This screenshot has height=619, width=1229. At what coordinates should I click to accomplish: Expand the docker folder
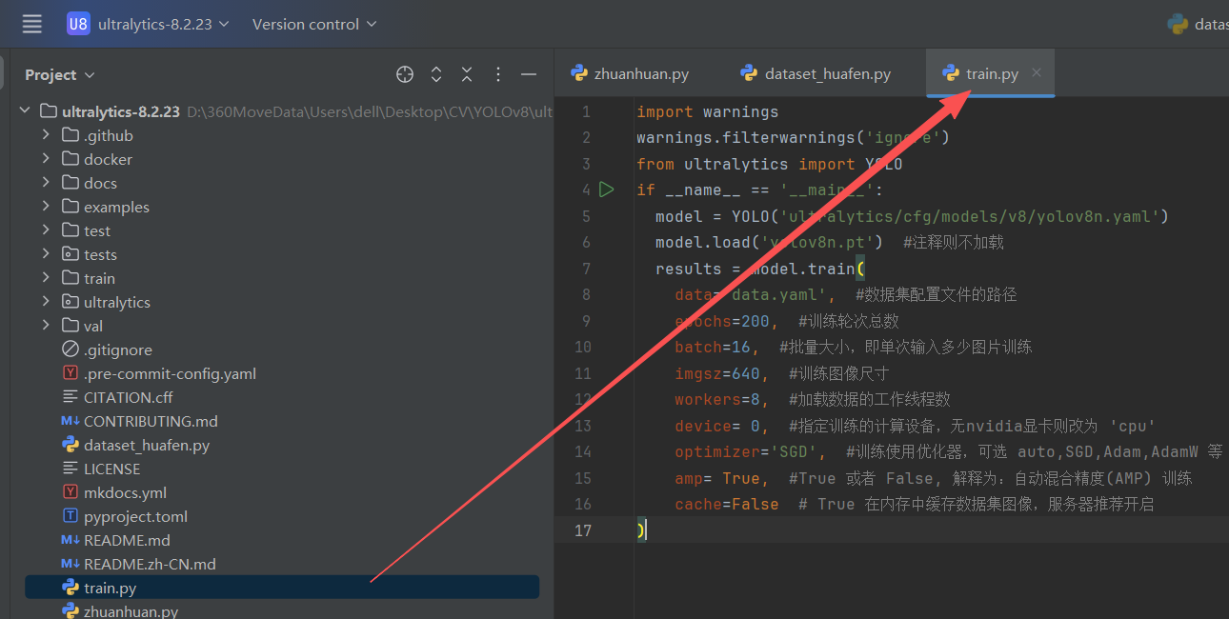coord(46,159)
